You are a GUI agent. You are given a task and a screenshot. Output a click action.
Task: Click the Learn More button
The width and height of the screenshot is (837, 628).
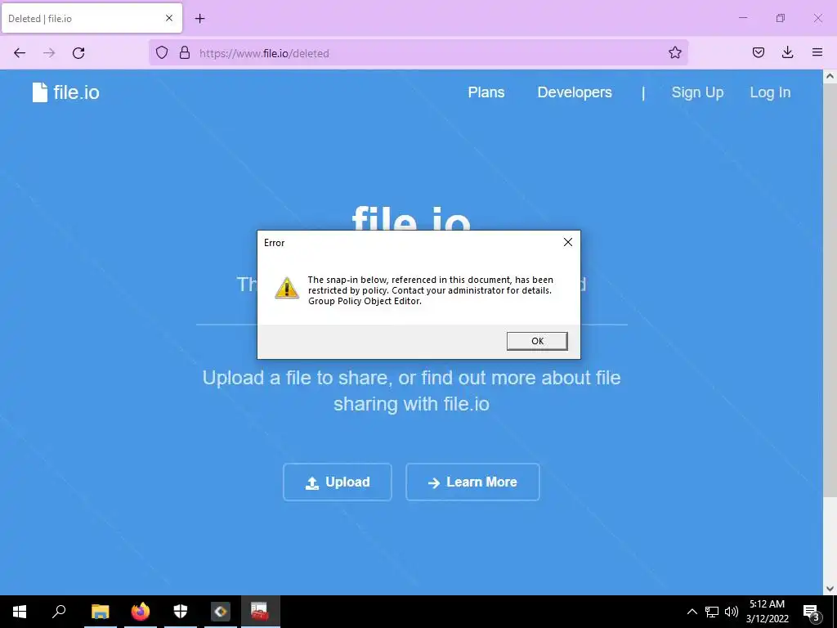pos(472,482)
